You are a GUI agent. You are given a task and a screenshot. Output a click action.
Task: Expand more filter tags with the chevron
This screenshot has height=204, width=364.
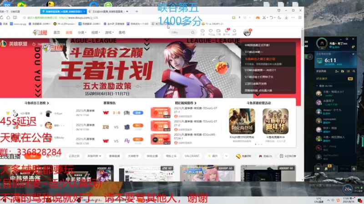(226, 156)
